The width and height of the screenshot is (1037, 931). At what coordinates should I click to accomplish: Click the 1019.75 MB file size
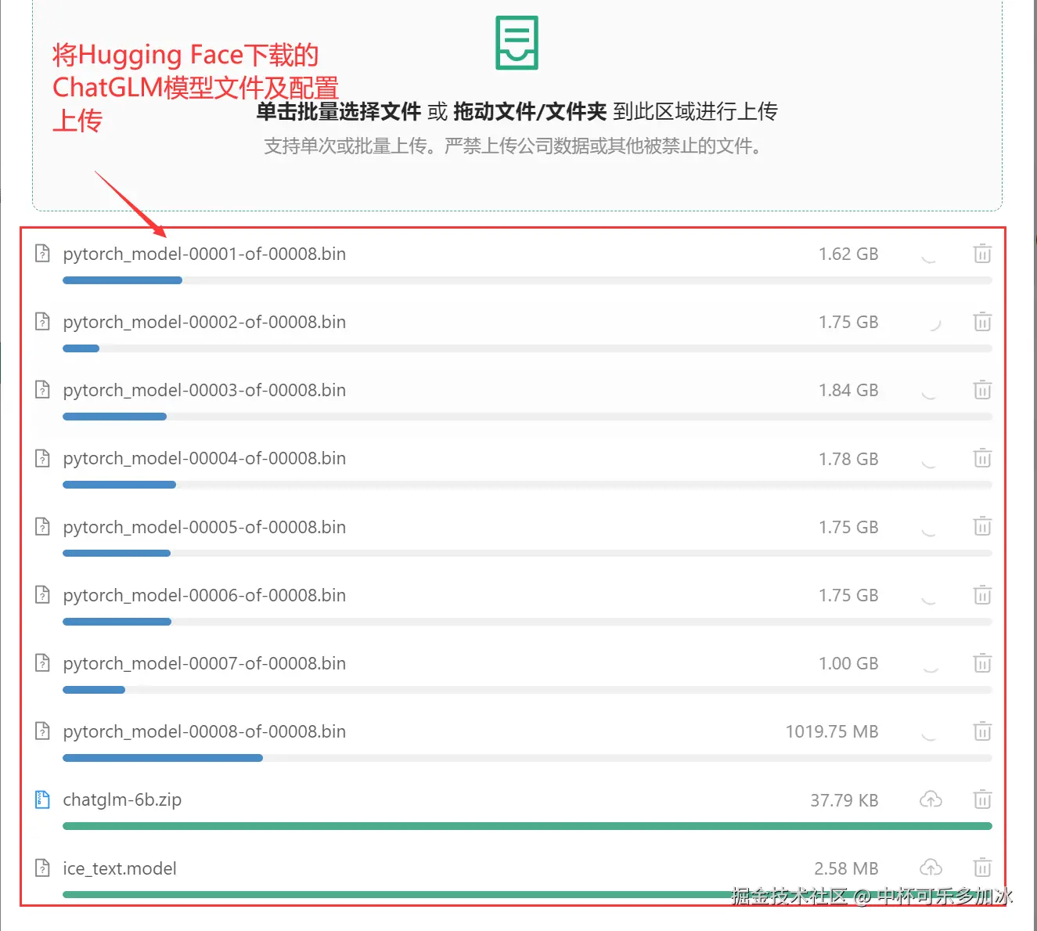(x=832, y=731)
